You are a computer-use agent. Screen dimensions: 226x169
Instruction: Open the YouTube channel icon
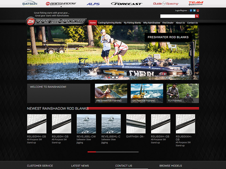[198, 10]
